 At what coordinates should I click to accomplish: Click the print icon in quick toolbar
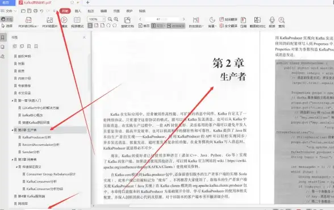[35, 11]
